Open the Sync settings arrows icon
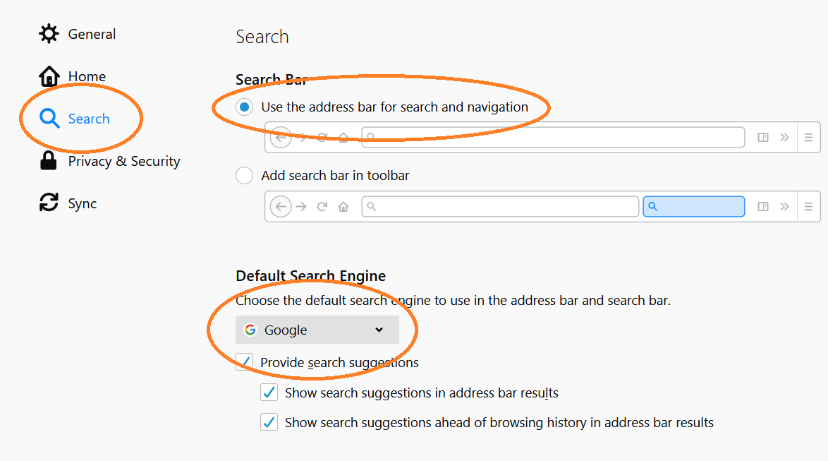 click(x=49, y=203)
